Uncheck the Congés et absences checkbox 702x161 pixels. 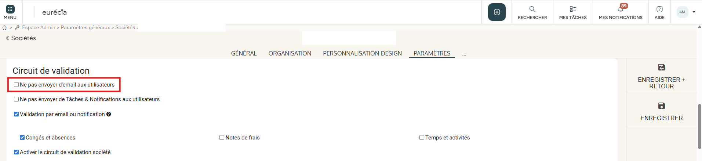tap(22, 138)
